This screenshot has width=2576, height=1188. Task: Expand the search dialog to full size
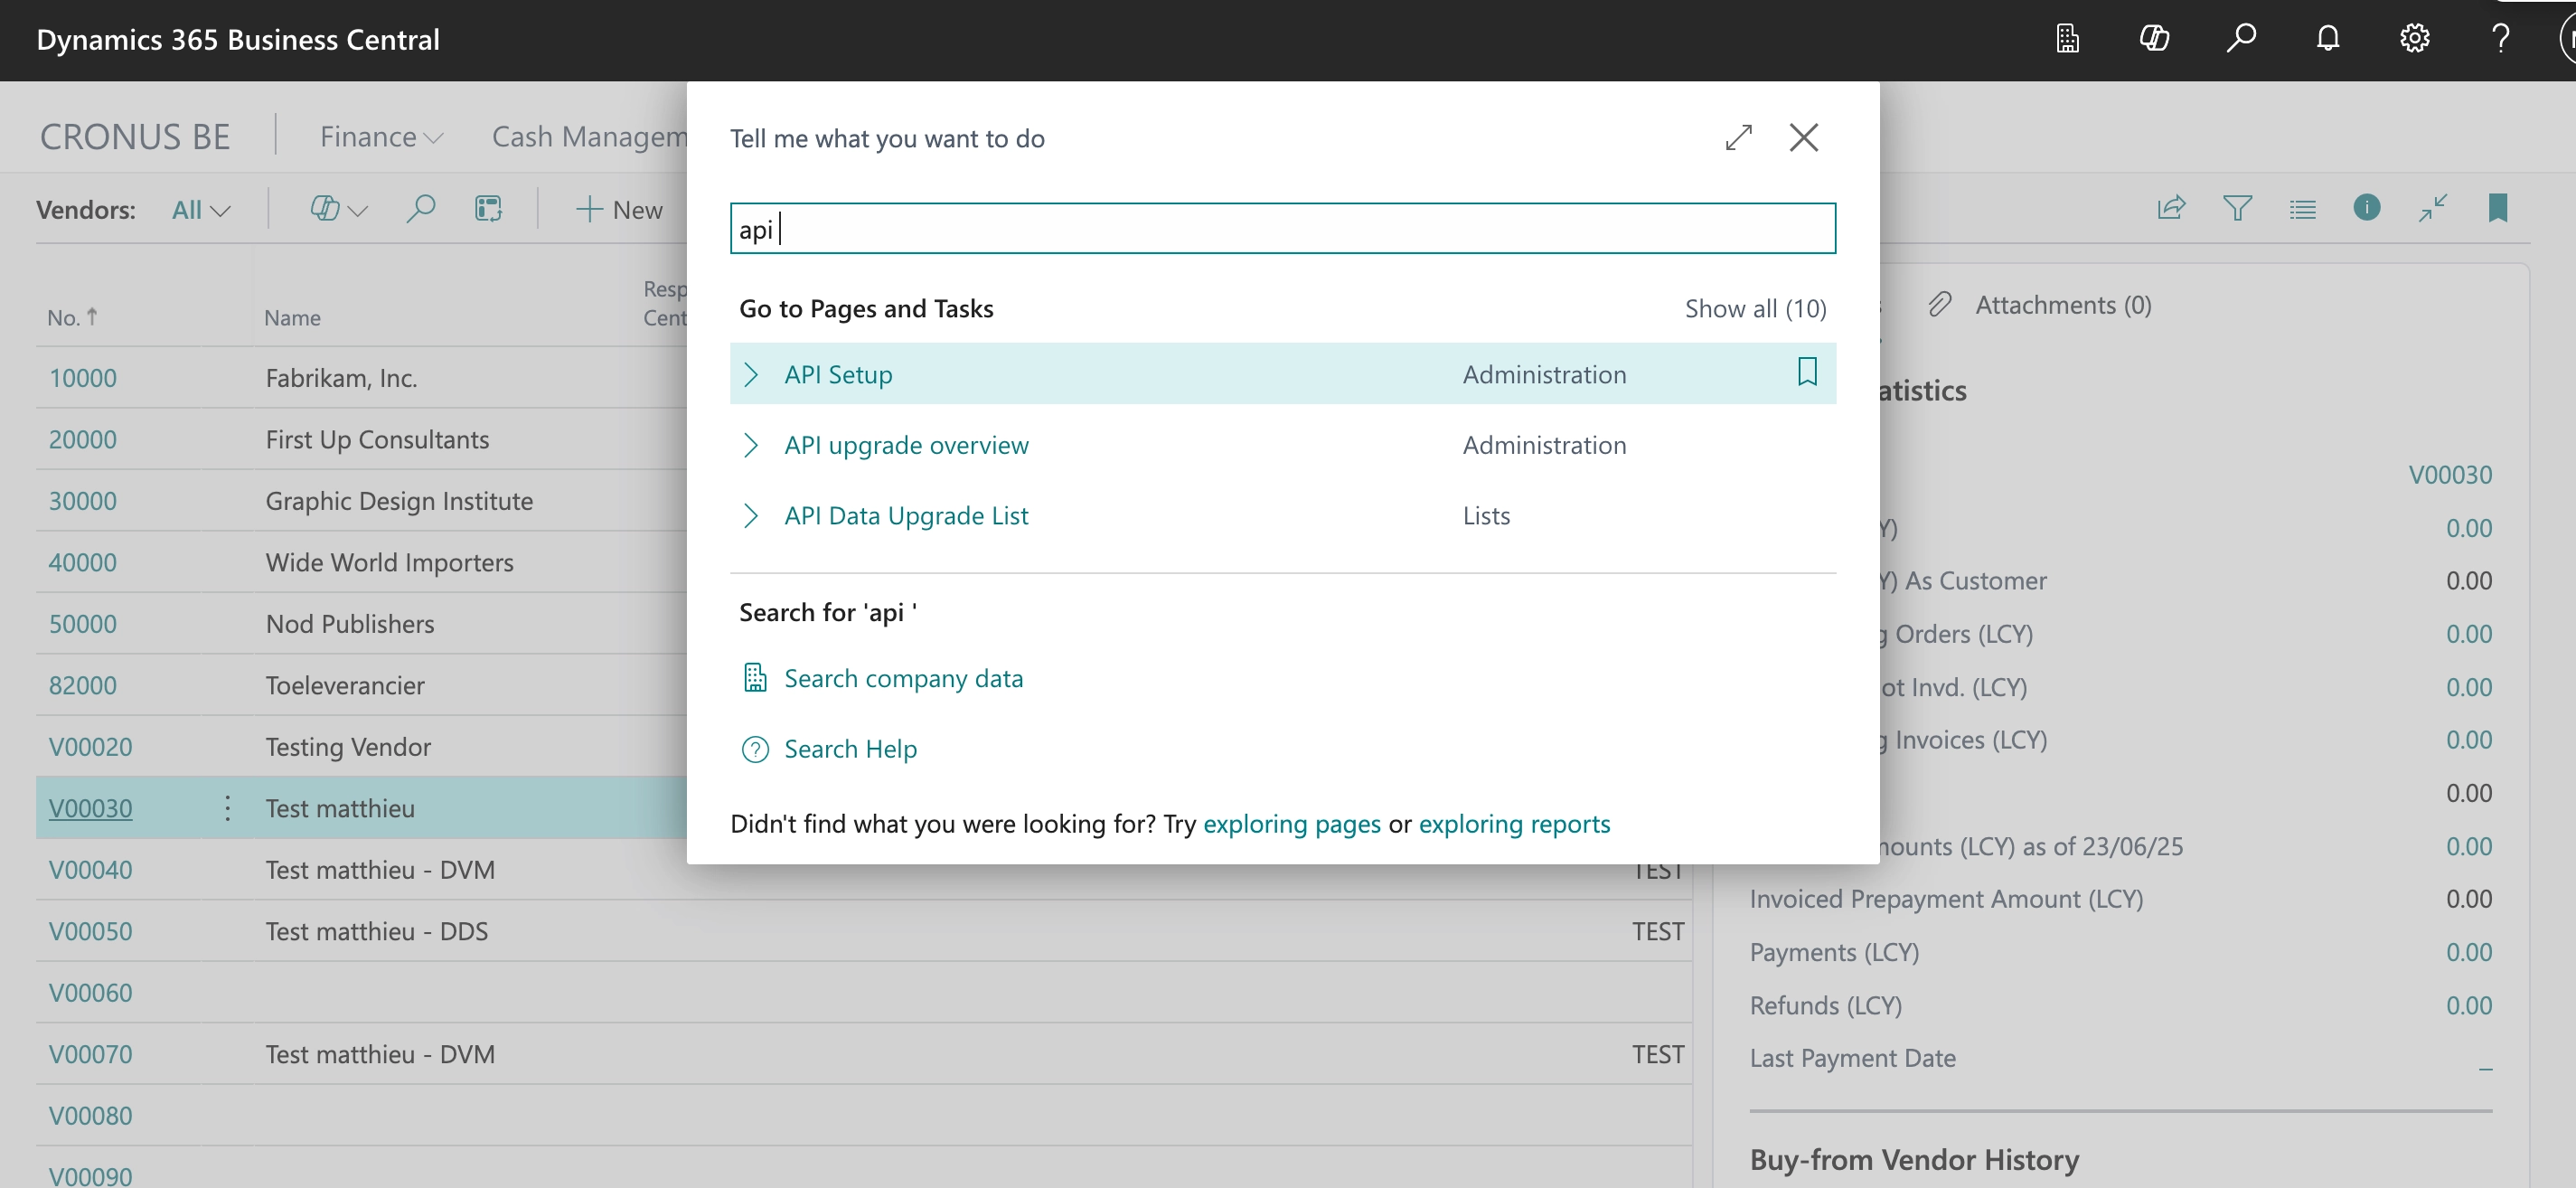[x=1739, y=137]
